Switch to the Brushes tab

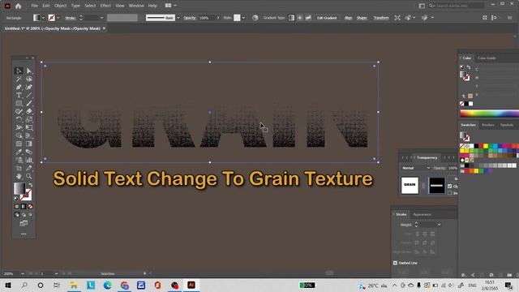(x=488, y=125)
